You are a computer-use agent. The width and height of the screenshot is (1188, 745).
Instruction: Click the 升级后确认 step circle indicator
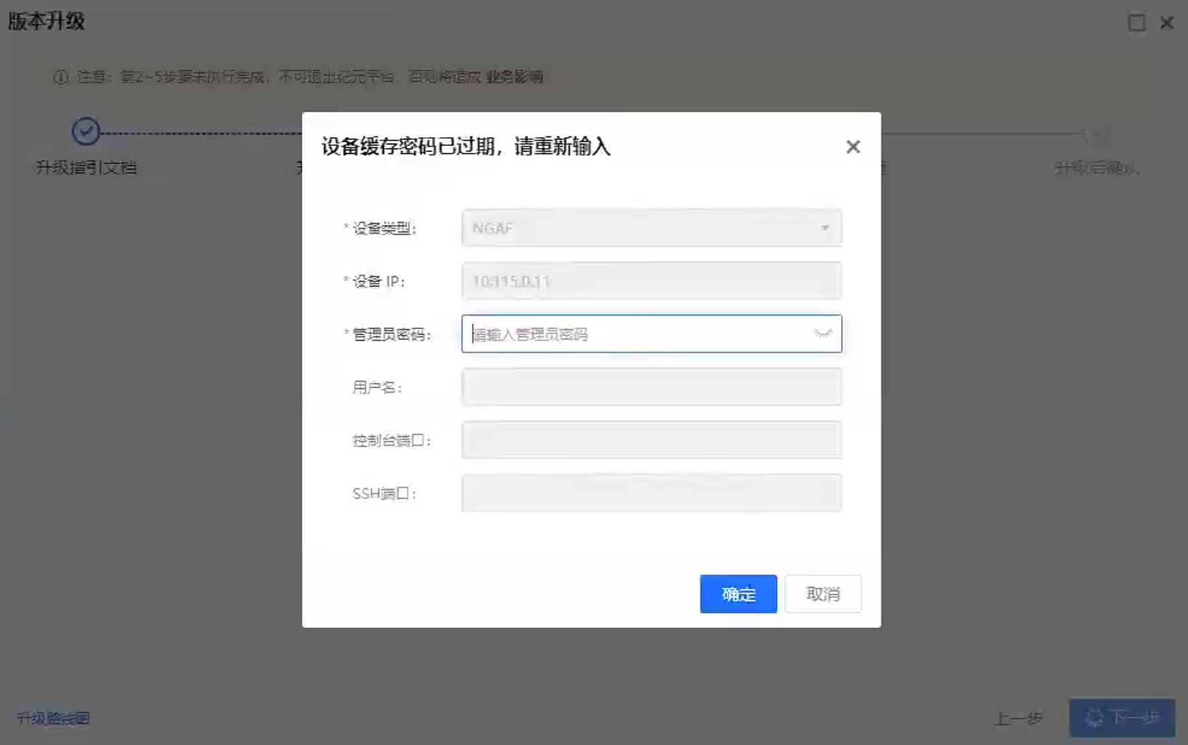tap(1096, 134)
